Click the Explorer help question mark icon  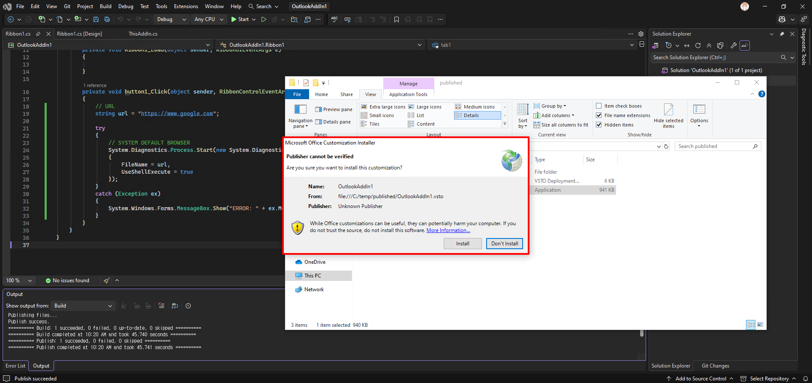pos(762,94)
